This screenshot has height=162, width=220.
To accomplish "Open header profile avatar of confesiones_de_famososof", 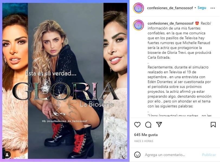I will (x=138, y=8).
